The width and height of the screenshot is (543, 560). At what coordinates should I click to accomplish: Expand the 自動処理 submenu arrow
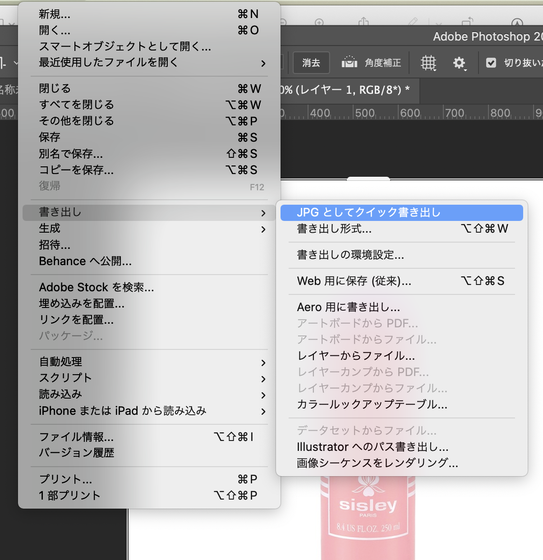click(263, 363)
